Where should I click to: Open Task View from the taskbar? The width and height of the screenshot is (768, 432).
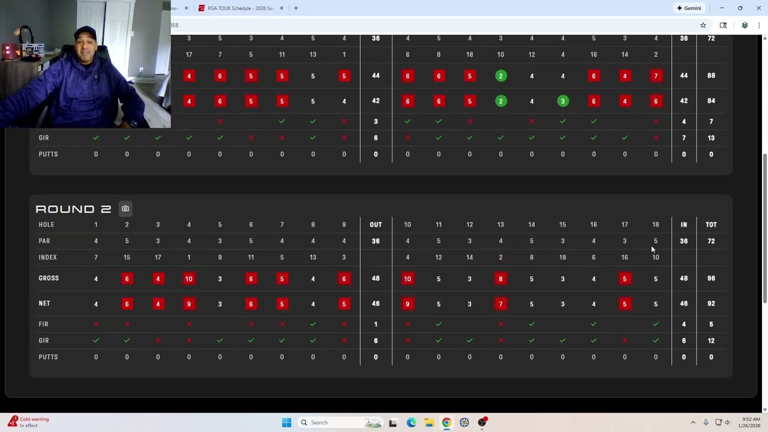(393, 422)
